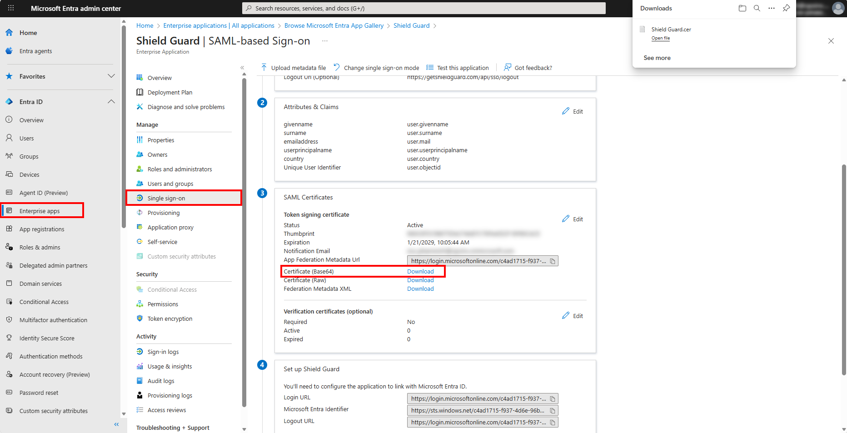The height and width of the screenshot is (433, 847).
Task: Copy the App Federation Metadata Url
Action: tap(553, 261)
